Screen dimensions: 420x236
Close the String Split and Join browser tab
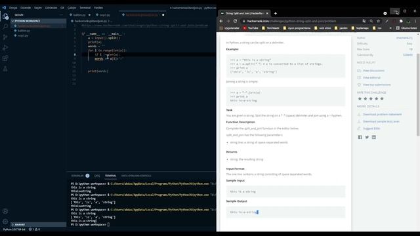tap(267, 13)
